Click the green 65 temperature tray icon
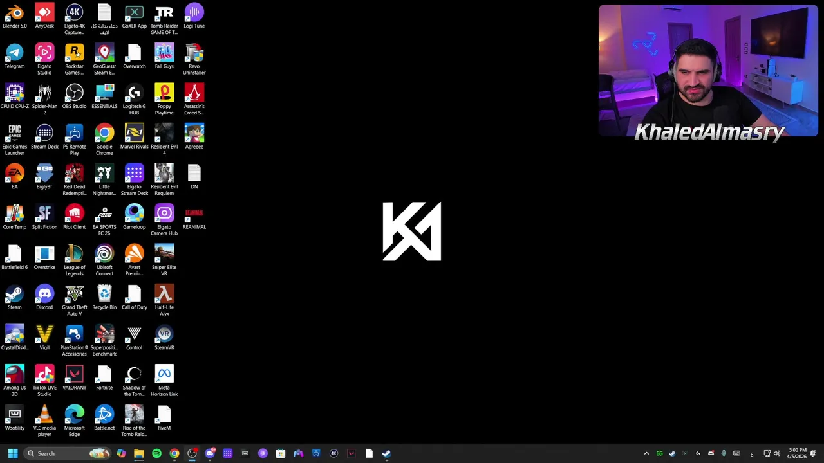This screenshot has height=463, width=824. (x=659, y=453)
